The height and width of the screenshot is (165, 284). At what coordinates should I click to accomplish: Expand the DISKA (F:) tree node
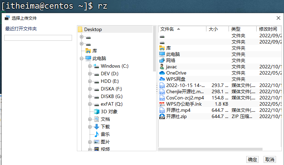pos(90,89)
